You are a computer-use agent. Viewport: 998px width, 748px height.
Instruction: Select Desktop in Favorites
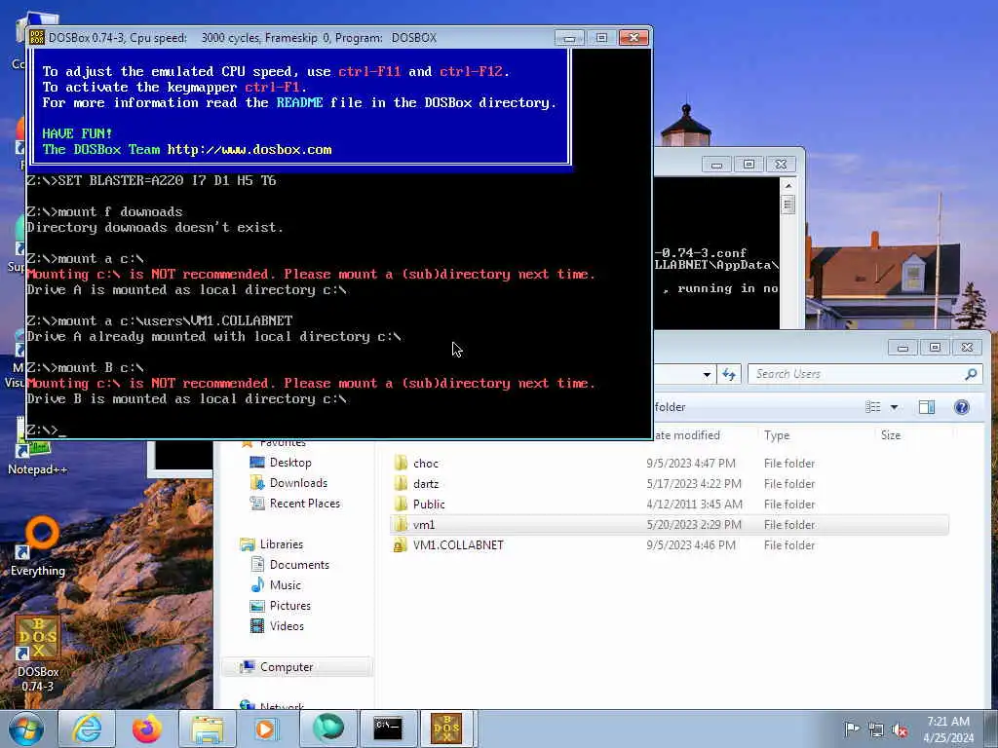(290, 463)
